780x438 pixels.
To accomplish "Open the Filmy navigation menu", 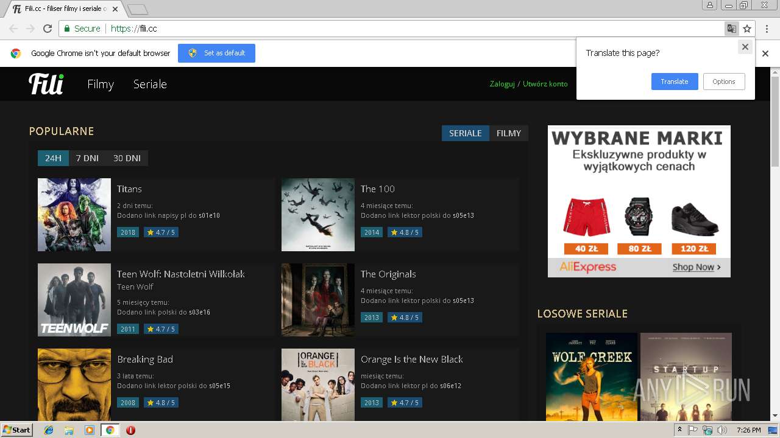I will (101, 84).
